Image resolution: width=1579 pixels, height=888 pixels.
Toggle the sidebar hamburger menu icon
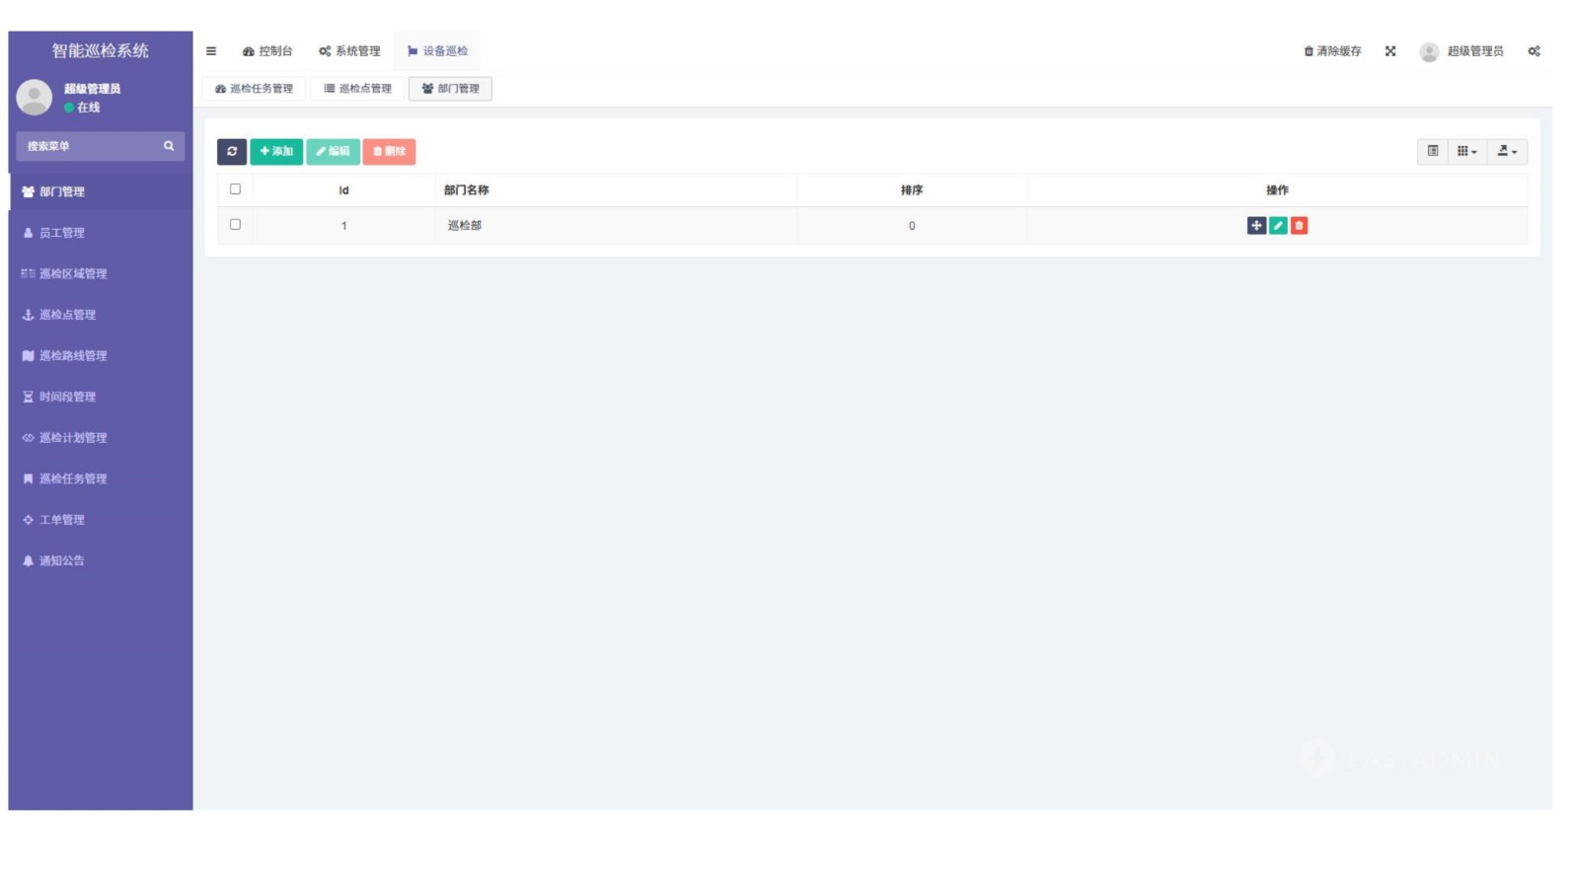click(x=210, y=51)
